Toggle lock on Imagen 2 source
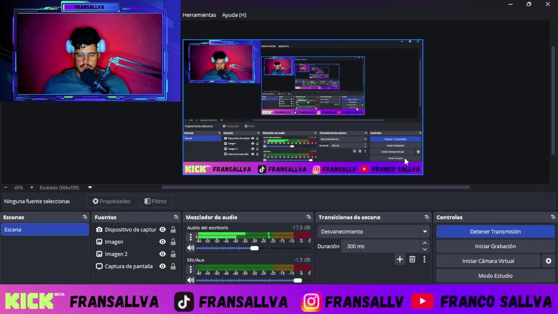Screen dimensions: 558x314 point(173,254)
